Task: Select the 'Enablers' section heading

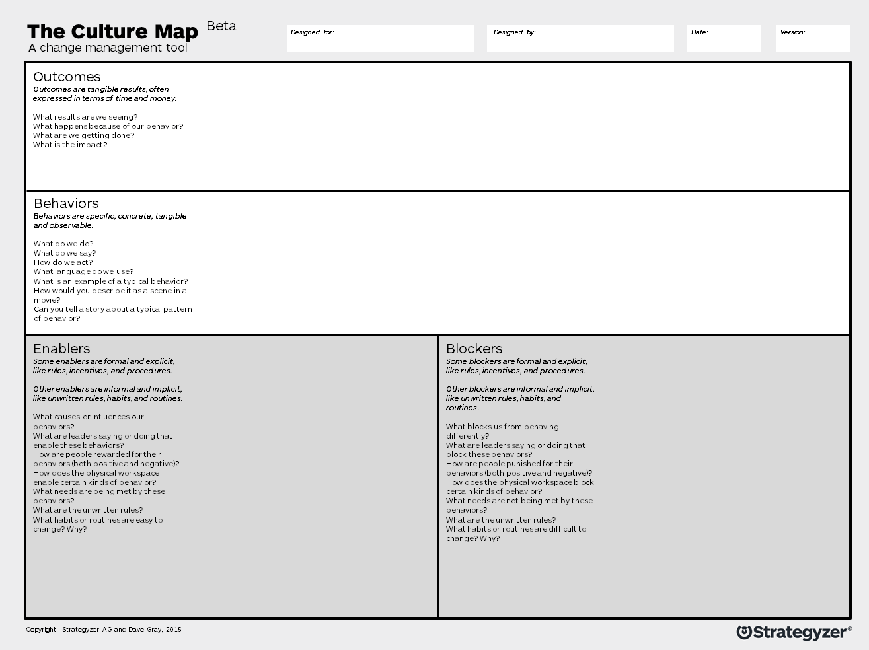Action: coord(61,349)
